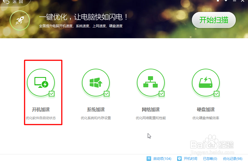
Task: Click the 网络加速 title text
Action: coord(151,109)
